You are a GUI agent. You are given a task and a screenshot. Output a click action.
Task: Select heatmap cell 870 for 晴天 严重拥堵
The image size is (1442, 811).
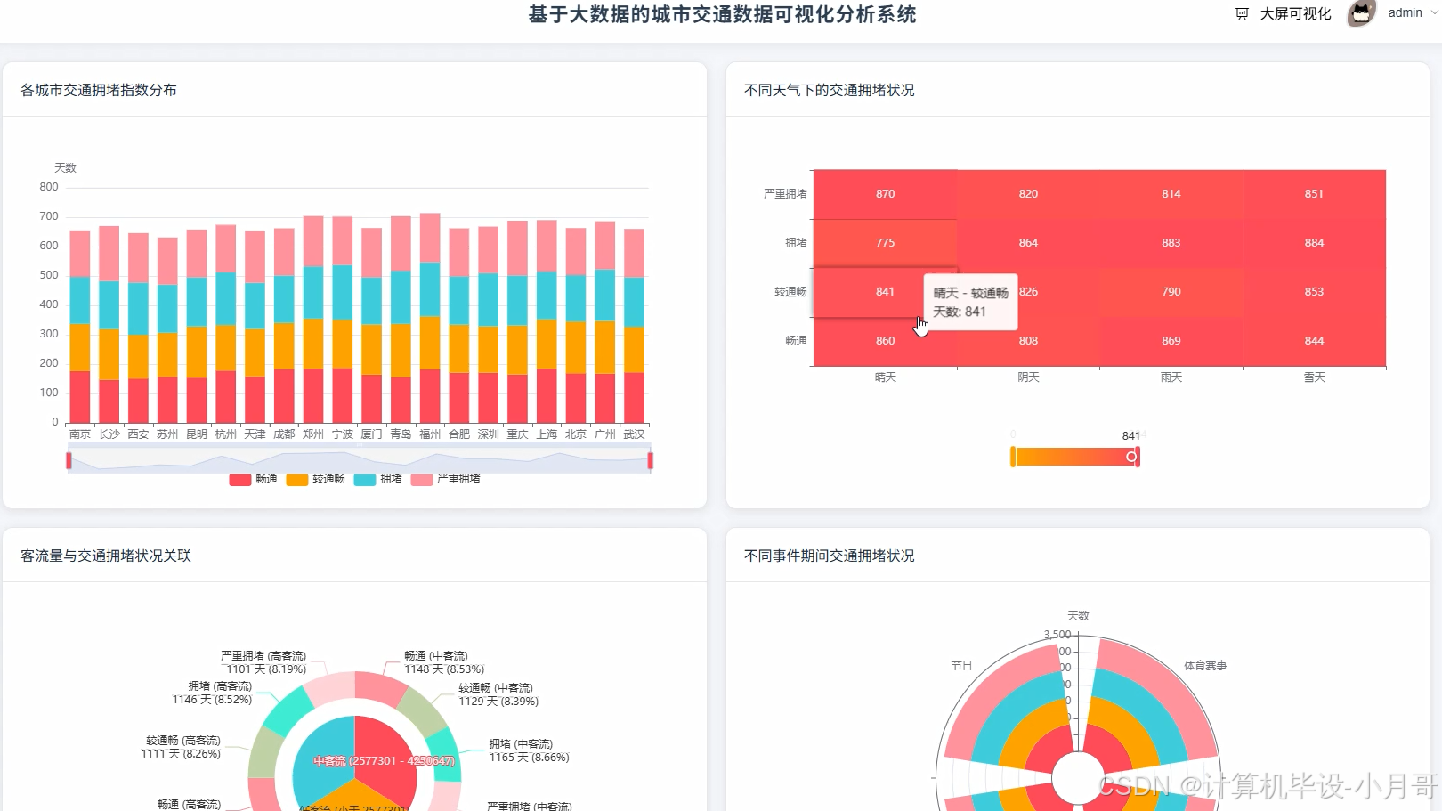click(885, 194)
